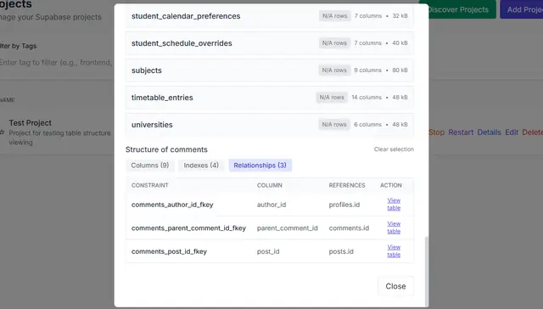Switch to the Indexes (4) tab
Image resolution: width=543 pixels, height=309 pixels.
click(201, 166)
